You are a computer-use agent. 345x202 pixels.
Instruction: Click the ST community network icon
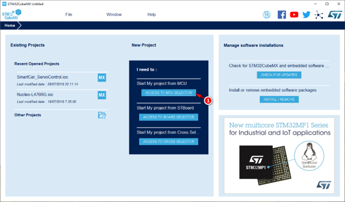point(319,14)
